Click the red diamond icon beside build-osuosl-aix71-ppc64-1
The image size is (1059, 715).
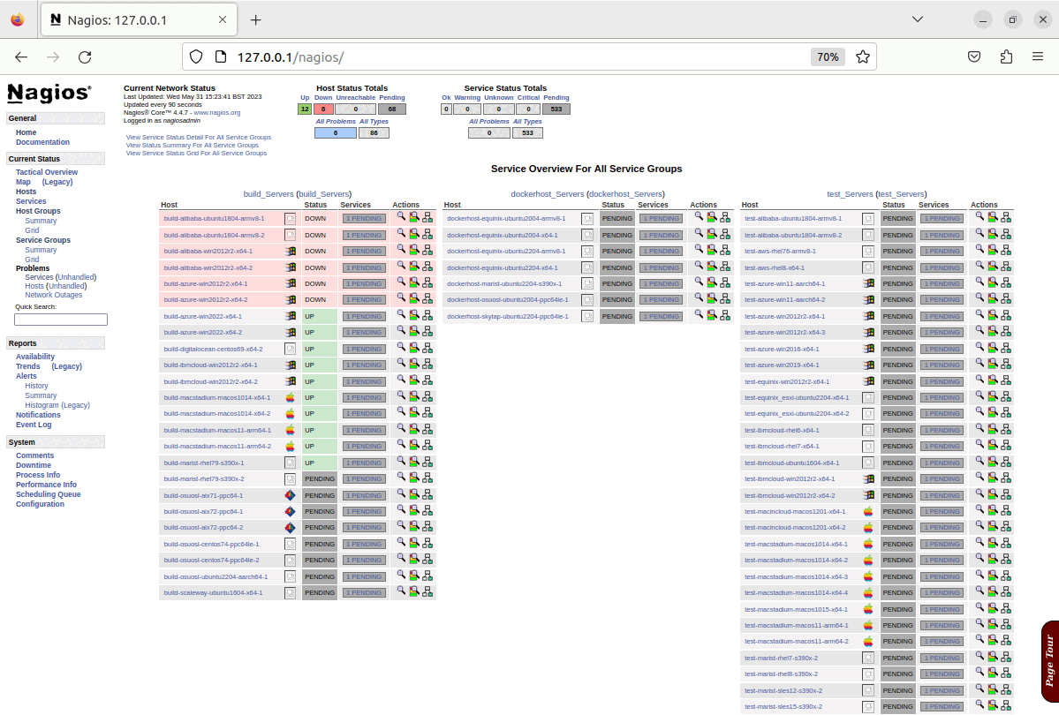coord(291,494)
